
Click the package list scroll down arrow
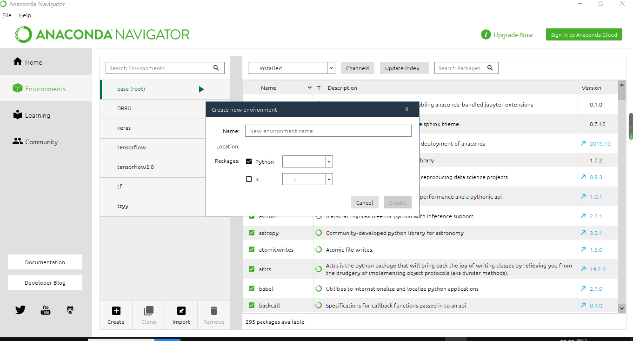(x=622, y=308)
